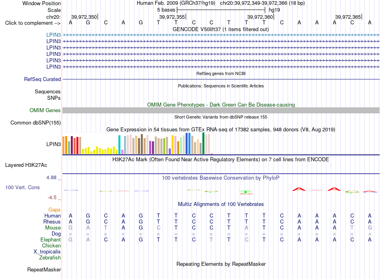
Task: Click the Common dbSNP(155) track label
Action: [x=35, y=123]
